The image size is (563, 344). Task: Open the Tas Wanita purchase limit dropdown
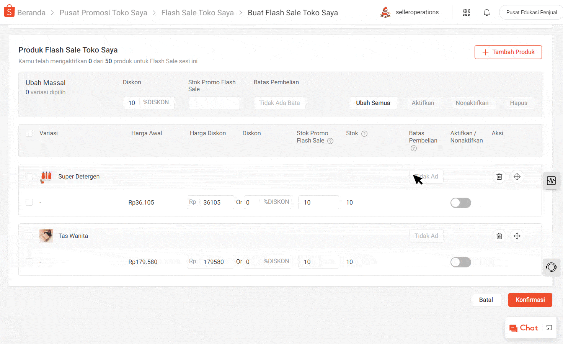click(x=426, y=236)
